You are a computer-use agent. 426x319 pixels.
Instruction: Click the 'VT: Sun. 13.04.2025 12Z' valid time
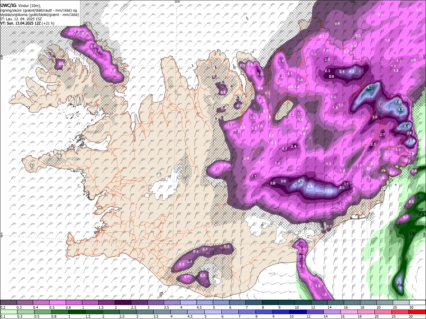pyautogui.click(x=20, y=23)
